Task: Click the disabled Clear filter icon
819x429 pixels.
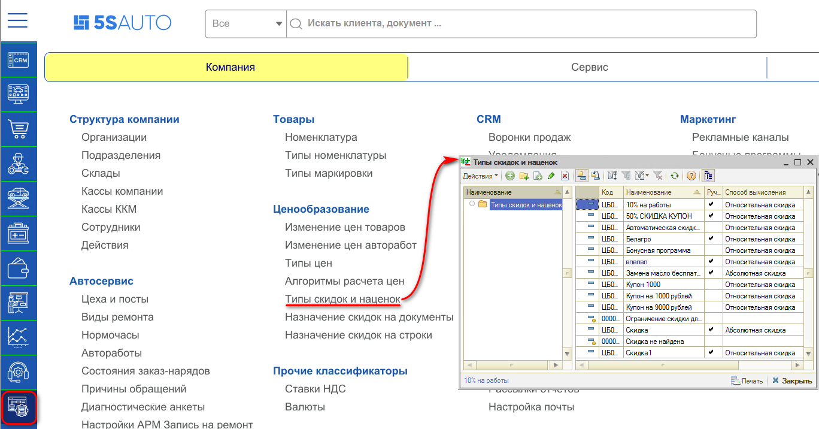Action: pyautogui.click(x=657, y=176)
